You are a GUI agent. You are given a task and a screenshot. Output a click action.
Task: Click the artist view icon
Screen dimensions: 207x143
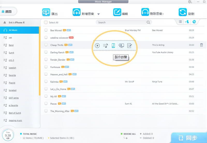pos(187,22)
